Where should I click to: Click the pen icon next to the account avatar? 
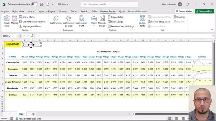(188, 4)
